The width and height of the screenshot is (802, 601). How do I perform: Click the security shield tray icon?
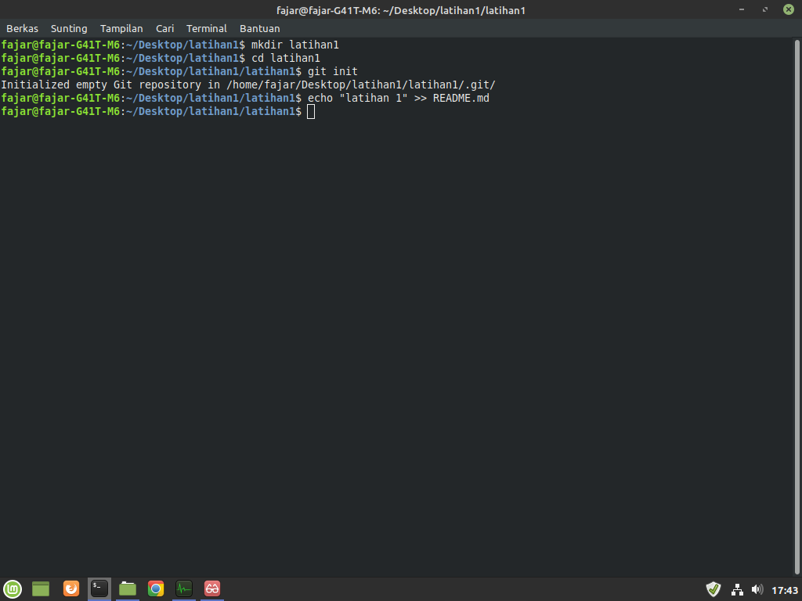coord(713,590)
